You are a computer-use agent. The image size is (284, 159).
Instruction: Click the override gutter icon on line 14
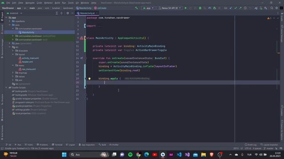82,58
